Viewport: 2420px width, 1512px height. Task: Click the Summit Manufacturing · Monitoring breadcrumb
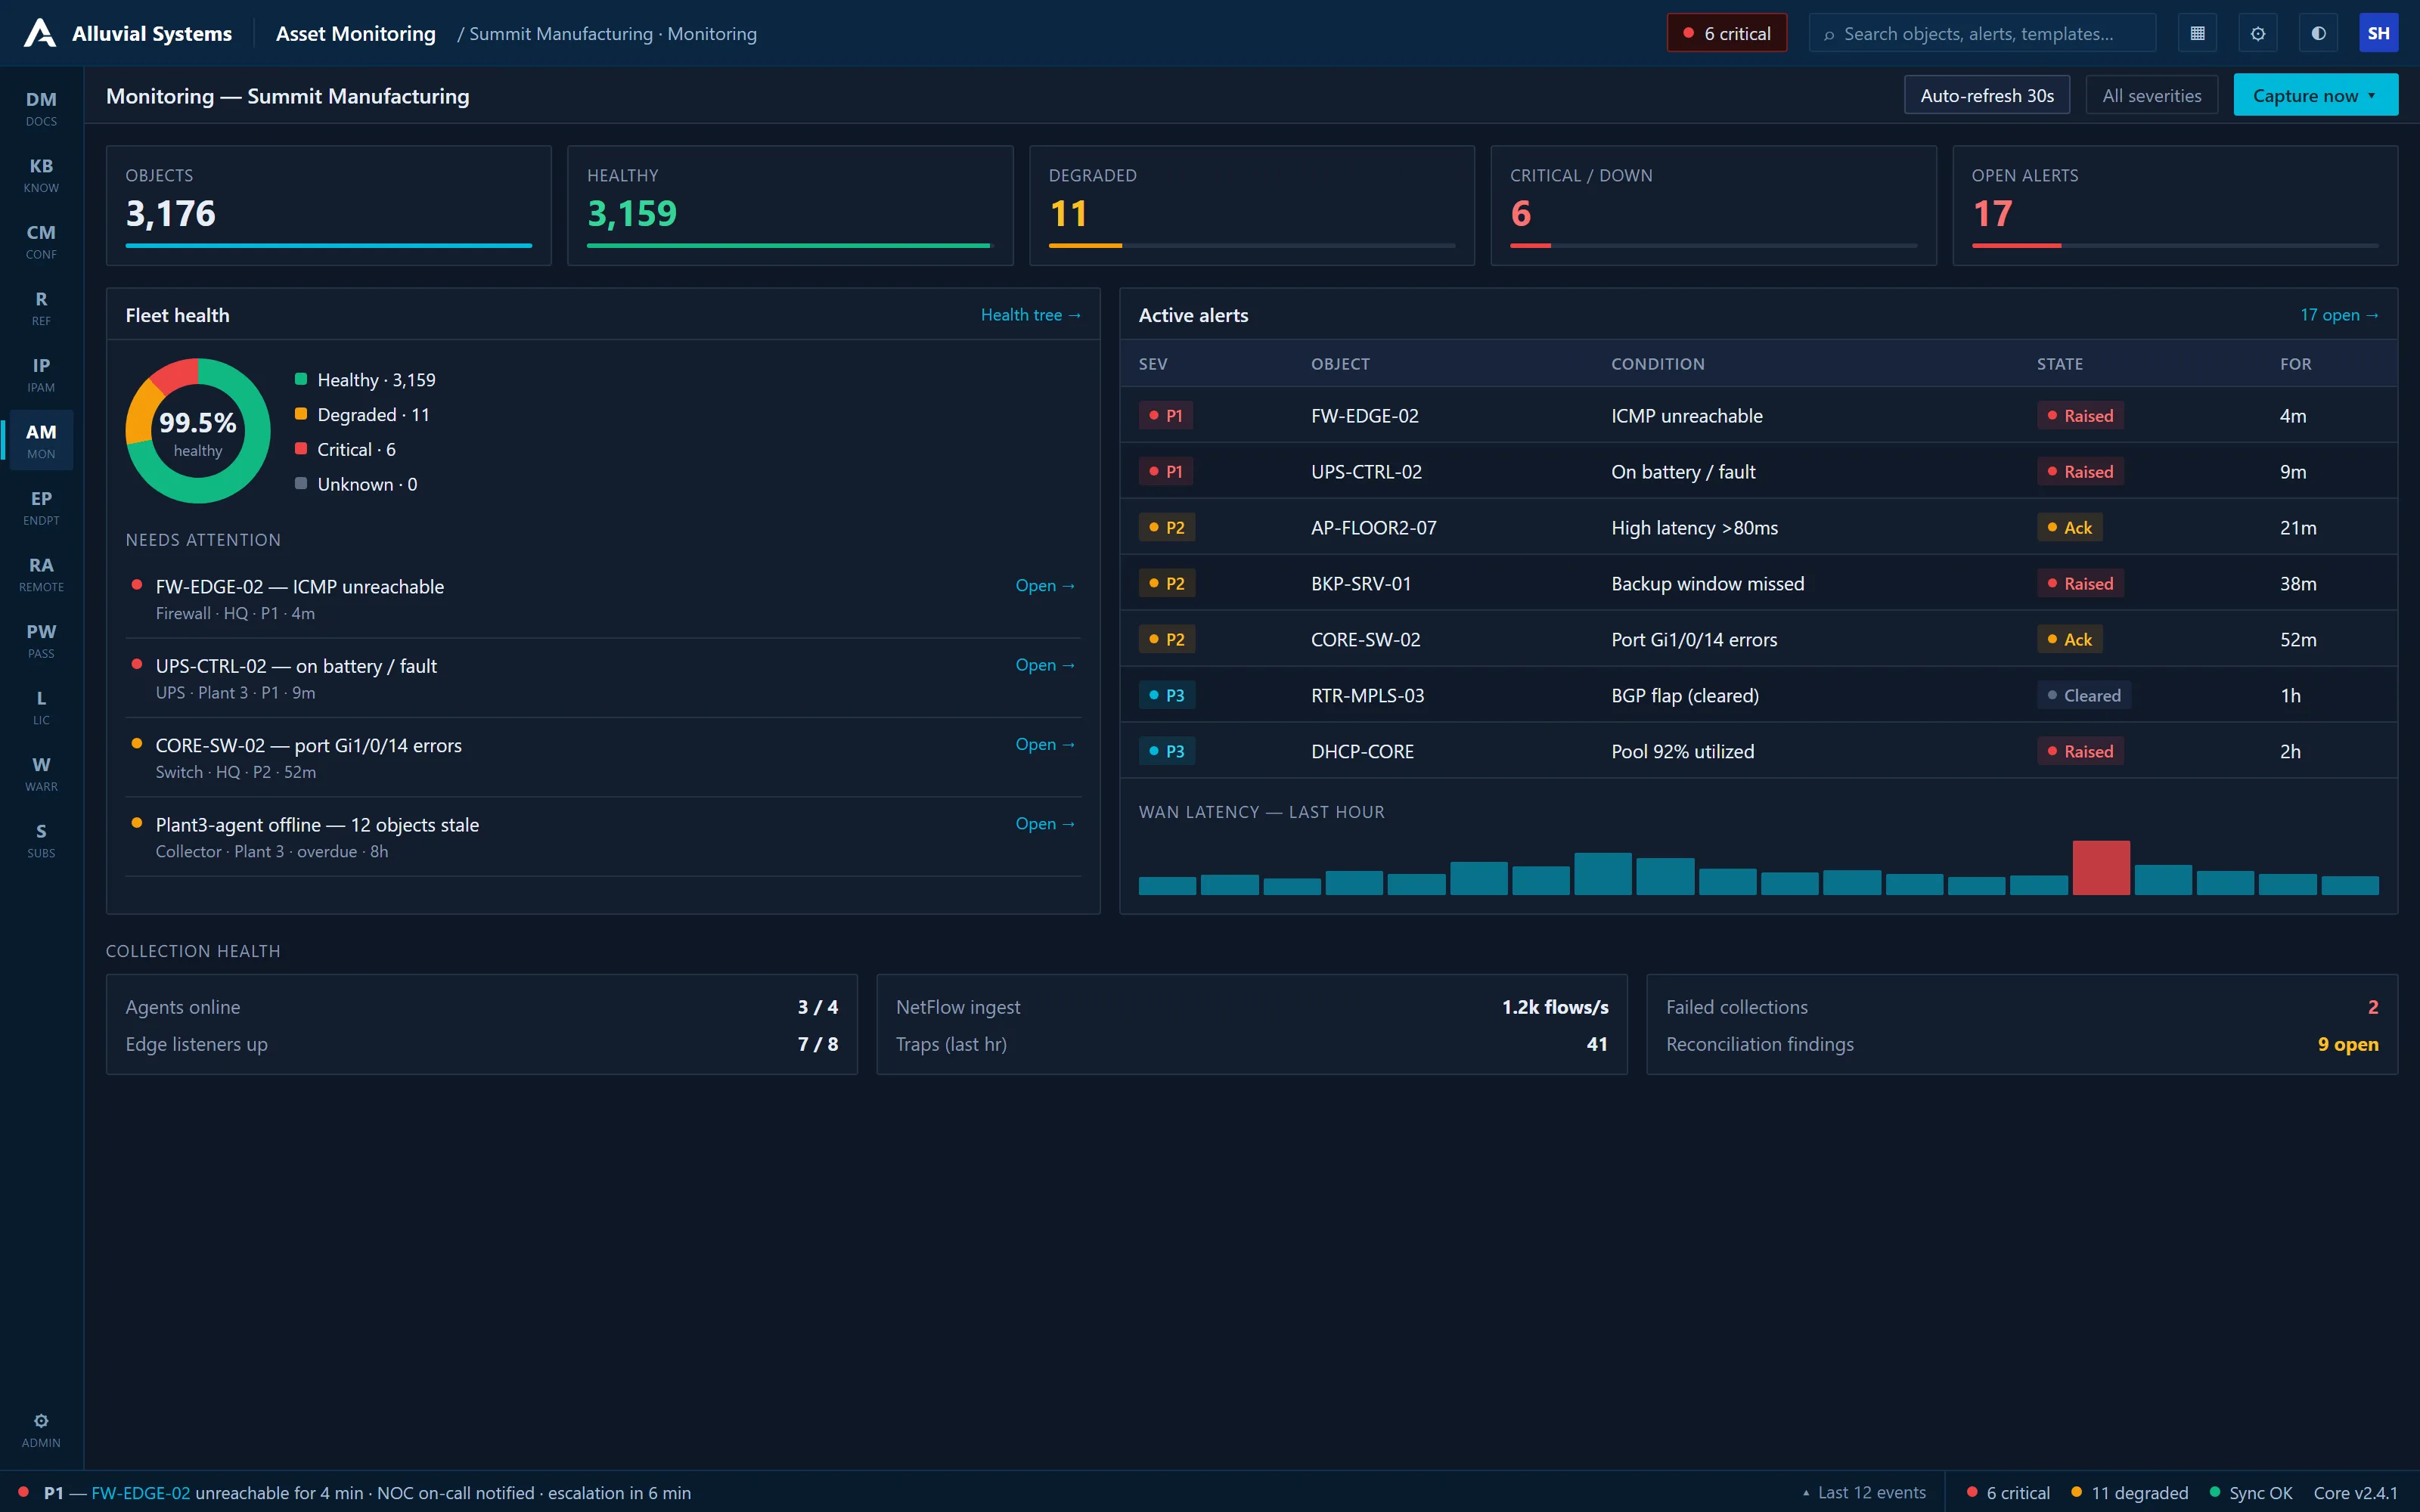click(612, 34)
